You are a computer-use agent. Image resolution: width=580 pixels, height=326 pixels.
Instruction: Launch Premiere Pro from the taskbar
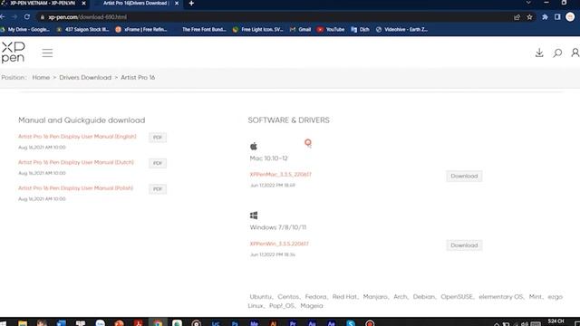pos(293,323)
